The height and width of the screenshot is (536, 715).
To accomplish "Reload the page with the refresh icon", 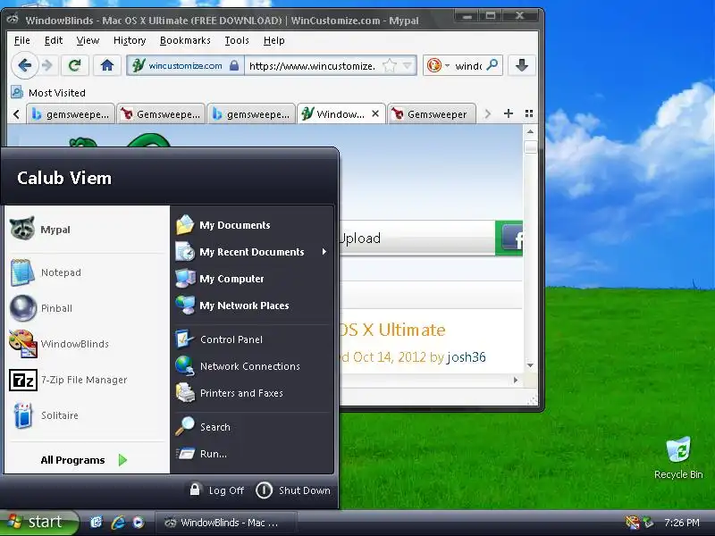I will 75,65.
